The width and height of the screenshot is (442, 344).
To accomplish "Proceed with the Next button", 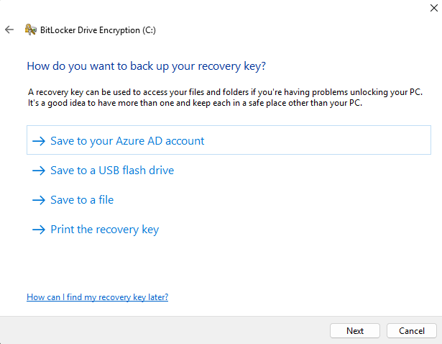I will coord(355,331).
